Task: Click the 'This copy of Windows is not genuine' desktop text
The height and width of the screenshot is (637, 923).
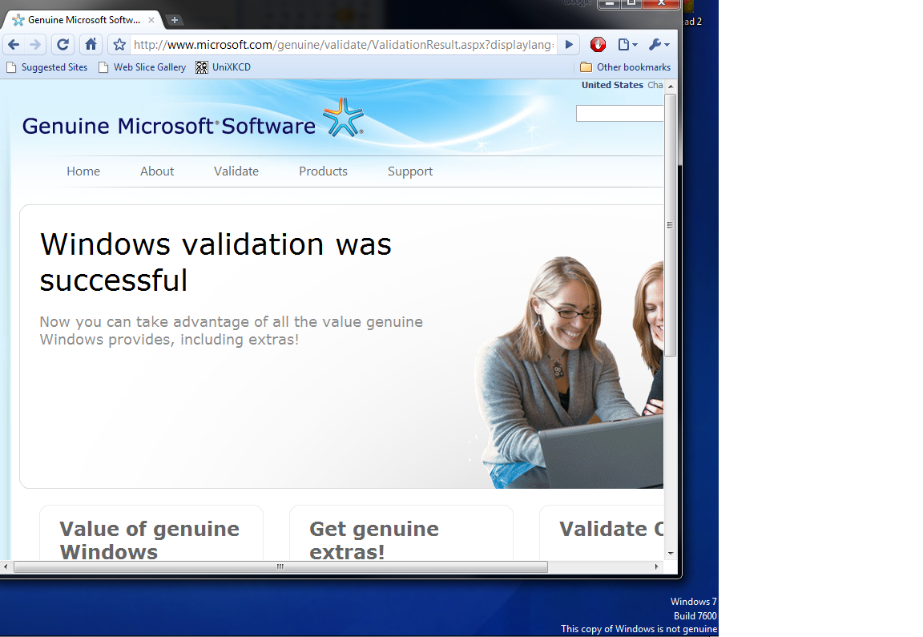Action: point(639,629)
